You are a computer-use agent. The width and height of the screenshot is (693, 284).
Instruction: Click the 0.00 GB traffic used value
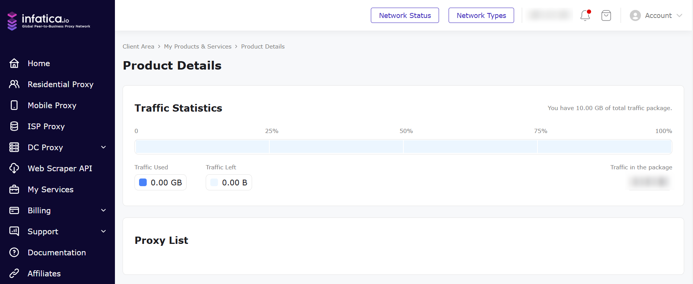(x=166, y=182)
